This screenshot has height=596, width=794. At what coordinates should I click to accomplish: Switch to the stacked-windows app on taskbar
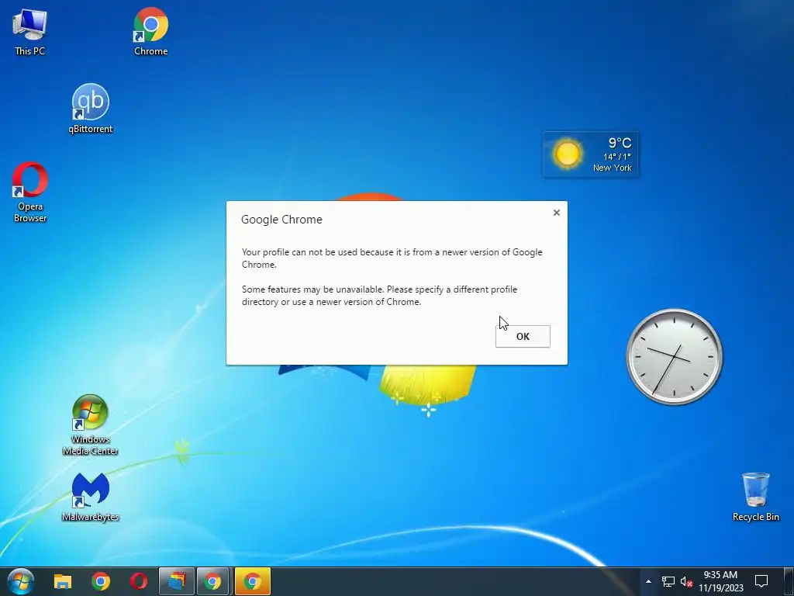[x=176, y=581]
